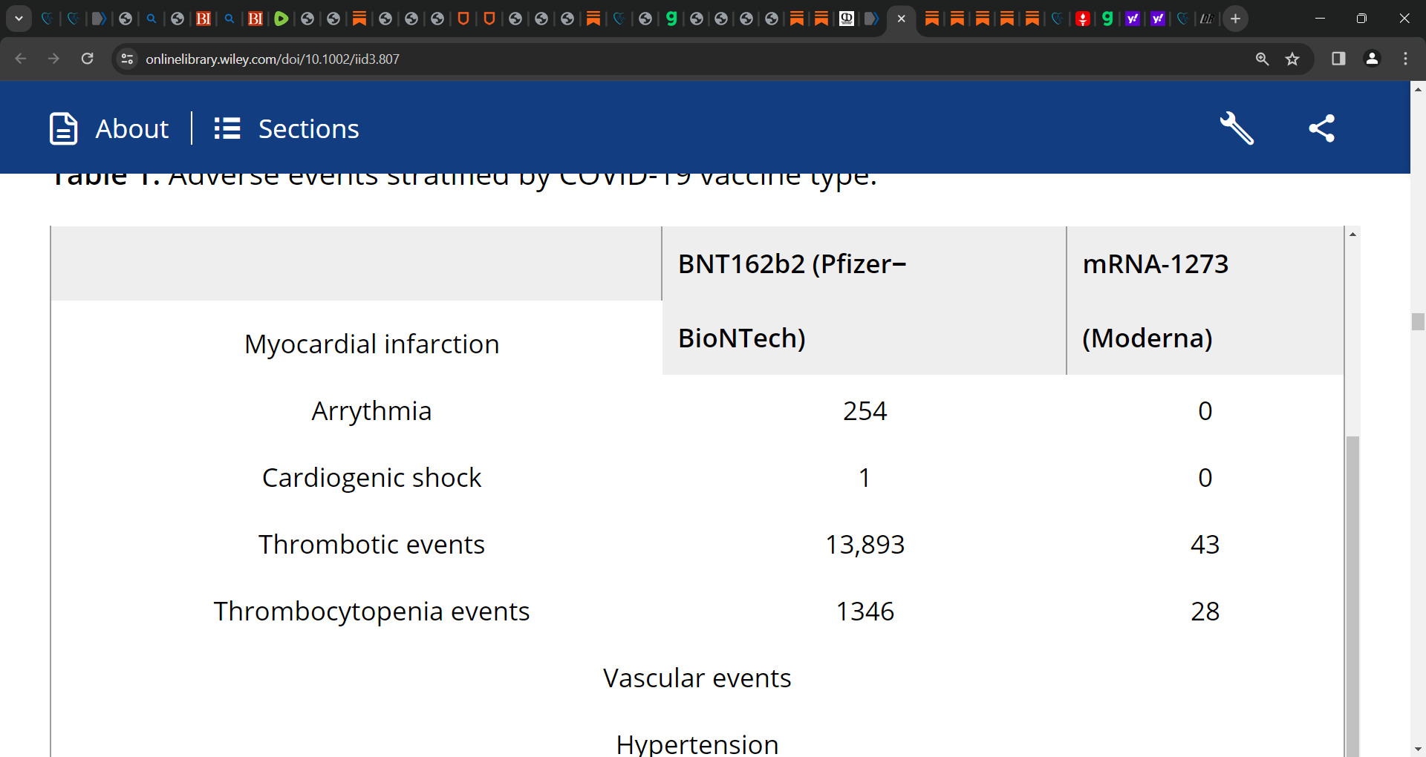
Task: Select the value 254 in the Arrythmia row
Action: [865, 411]
